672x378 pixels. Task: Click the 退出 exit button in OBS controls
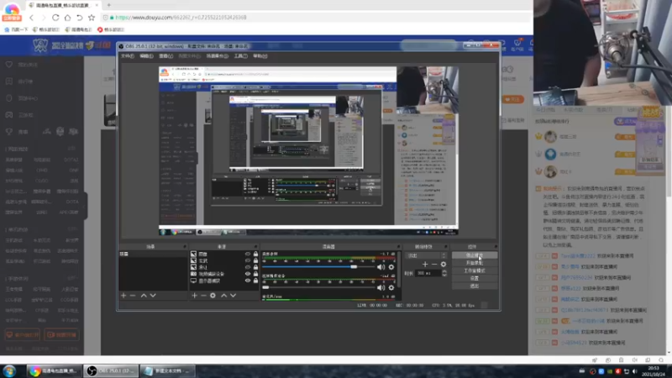475,286
